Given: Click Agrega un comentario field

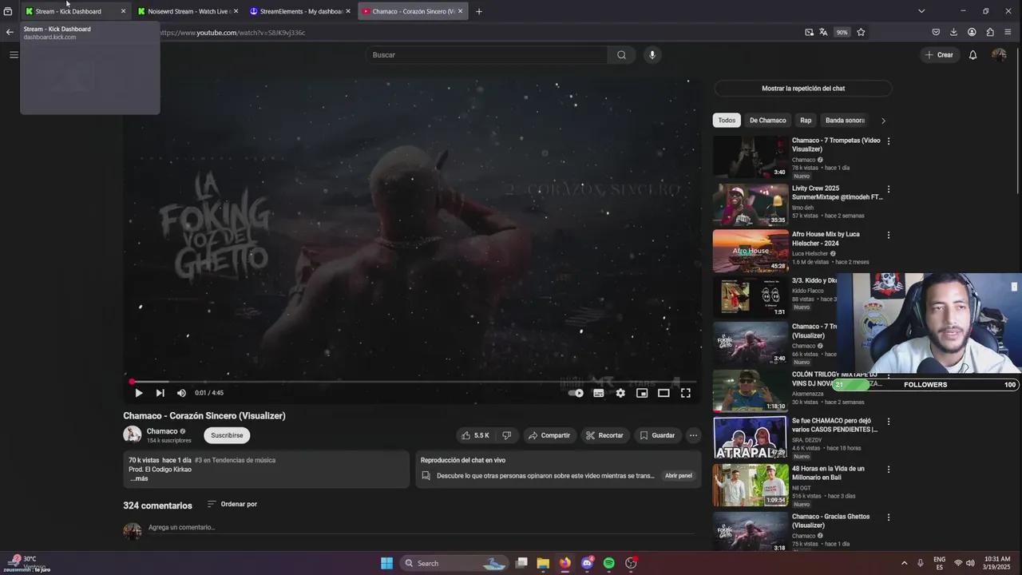Looking at the screenshot, I should coord(421,527).
